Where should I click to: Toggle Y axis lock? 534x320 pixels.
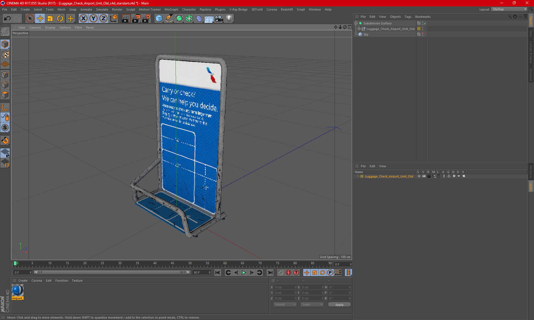(93, 18)
